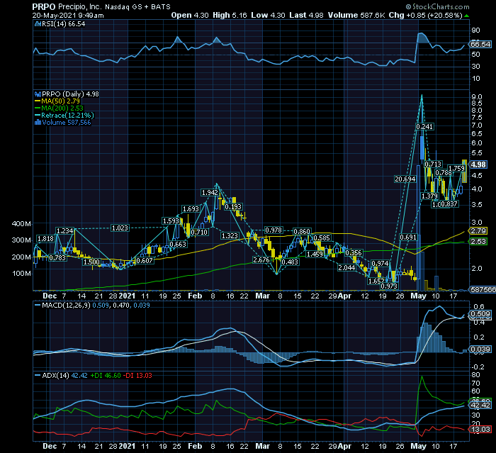Click the 1.759 retracement label
Viewport: 496px width, 453px height.
456,169
